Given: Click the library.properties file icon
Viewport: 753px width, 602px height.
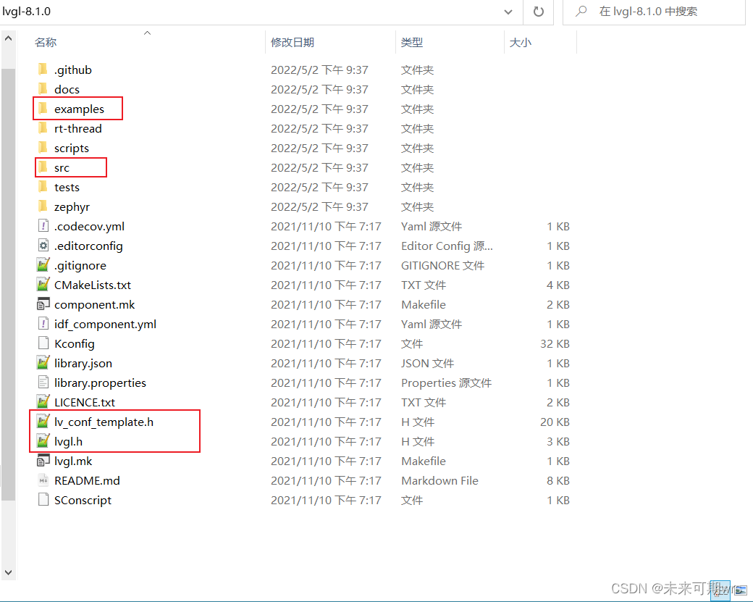Looking at the screenshot, I should [x=43, y=382].
